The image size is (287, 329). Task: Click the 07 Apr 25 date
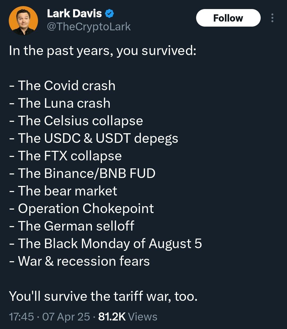click(66, 317)
